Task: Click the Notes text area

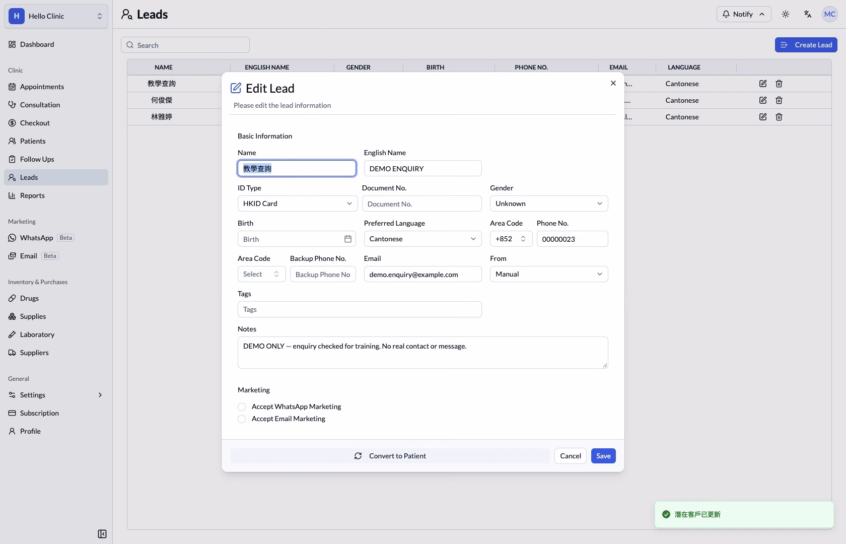Action: [423, 353]
